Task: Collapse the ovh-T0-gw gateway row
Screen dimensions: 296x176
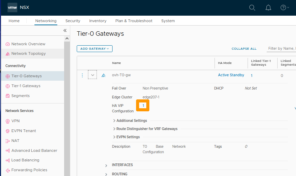Action: coord(92,75)
